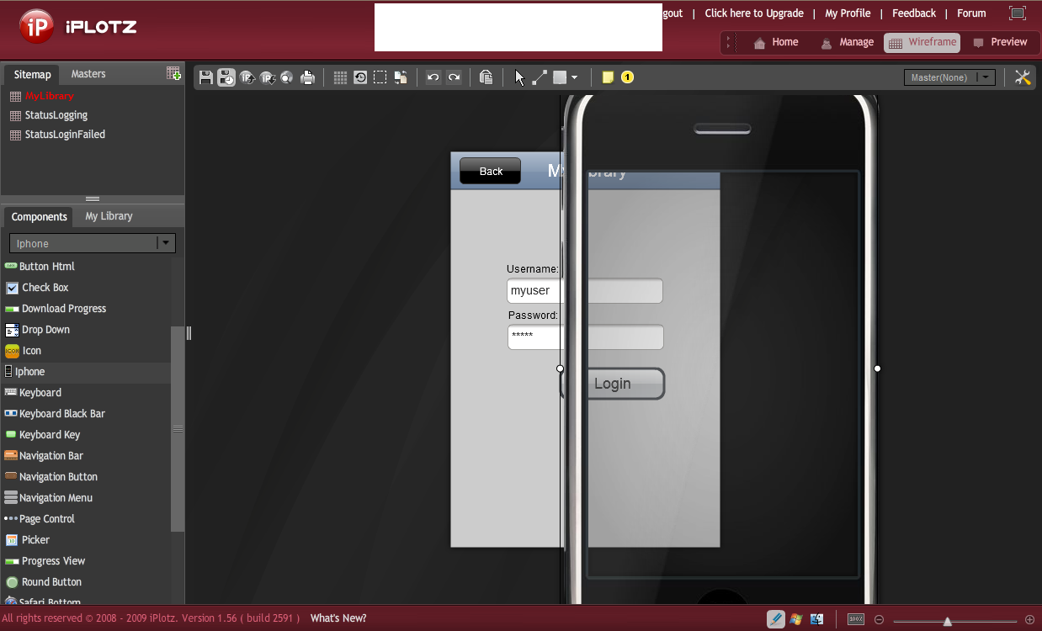
Task: Click the undo arrow icon
Action: point(433,77)
